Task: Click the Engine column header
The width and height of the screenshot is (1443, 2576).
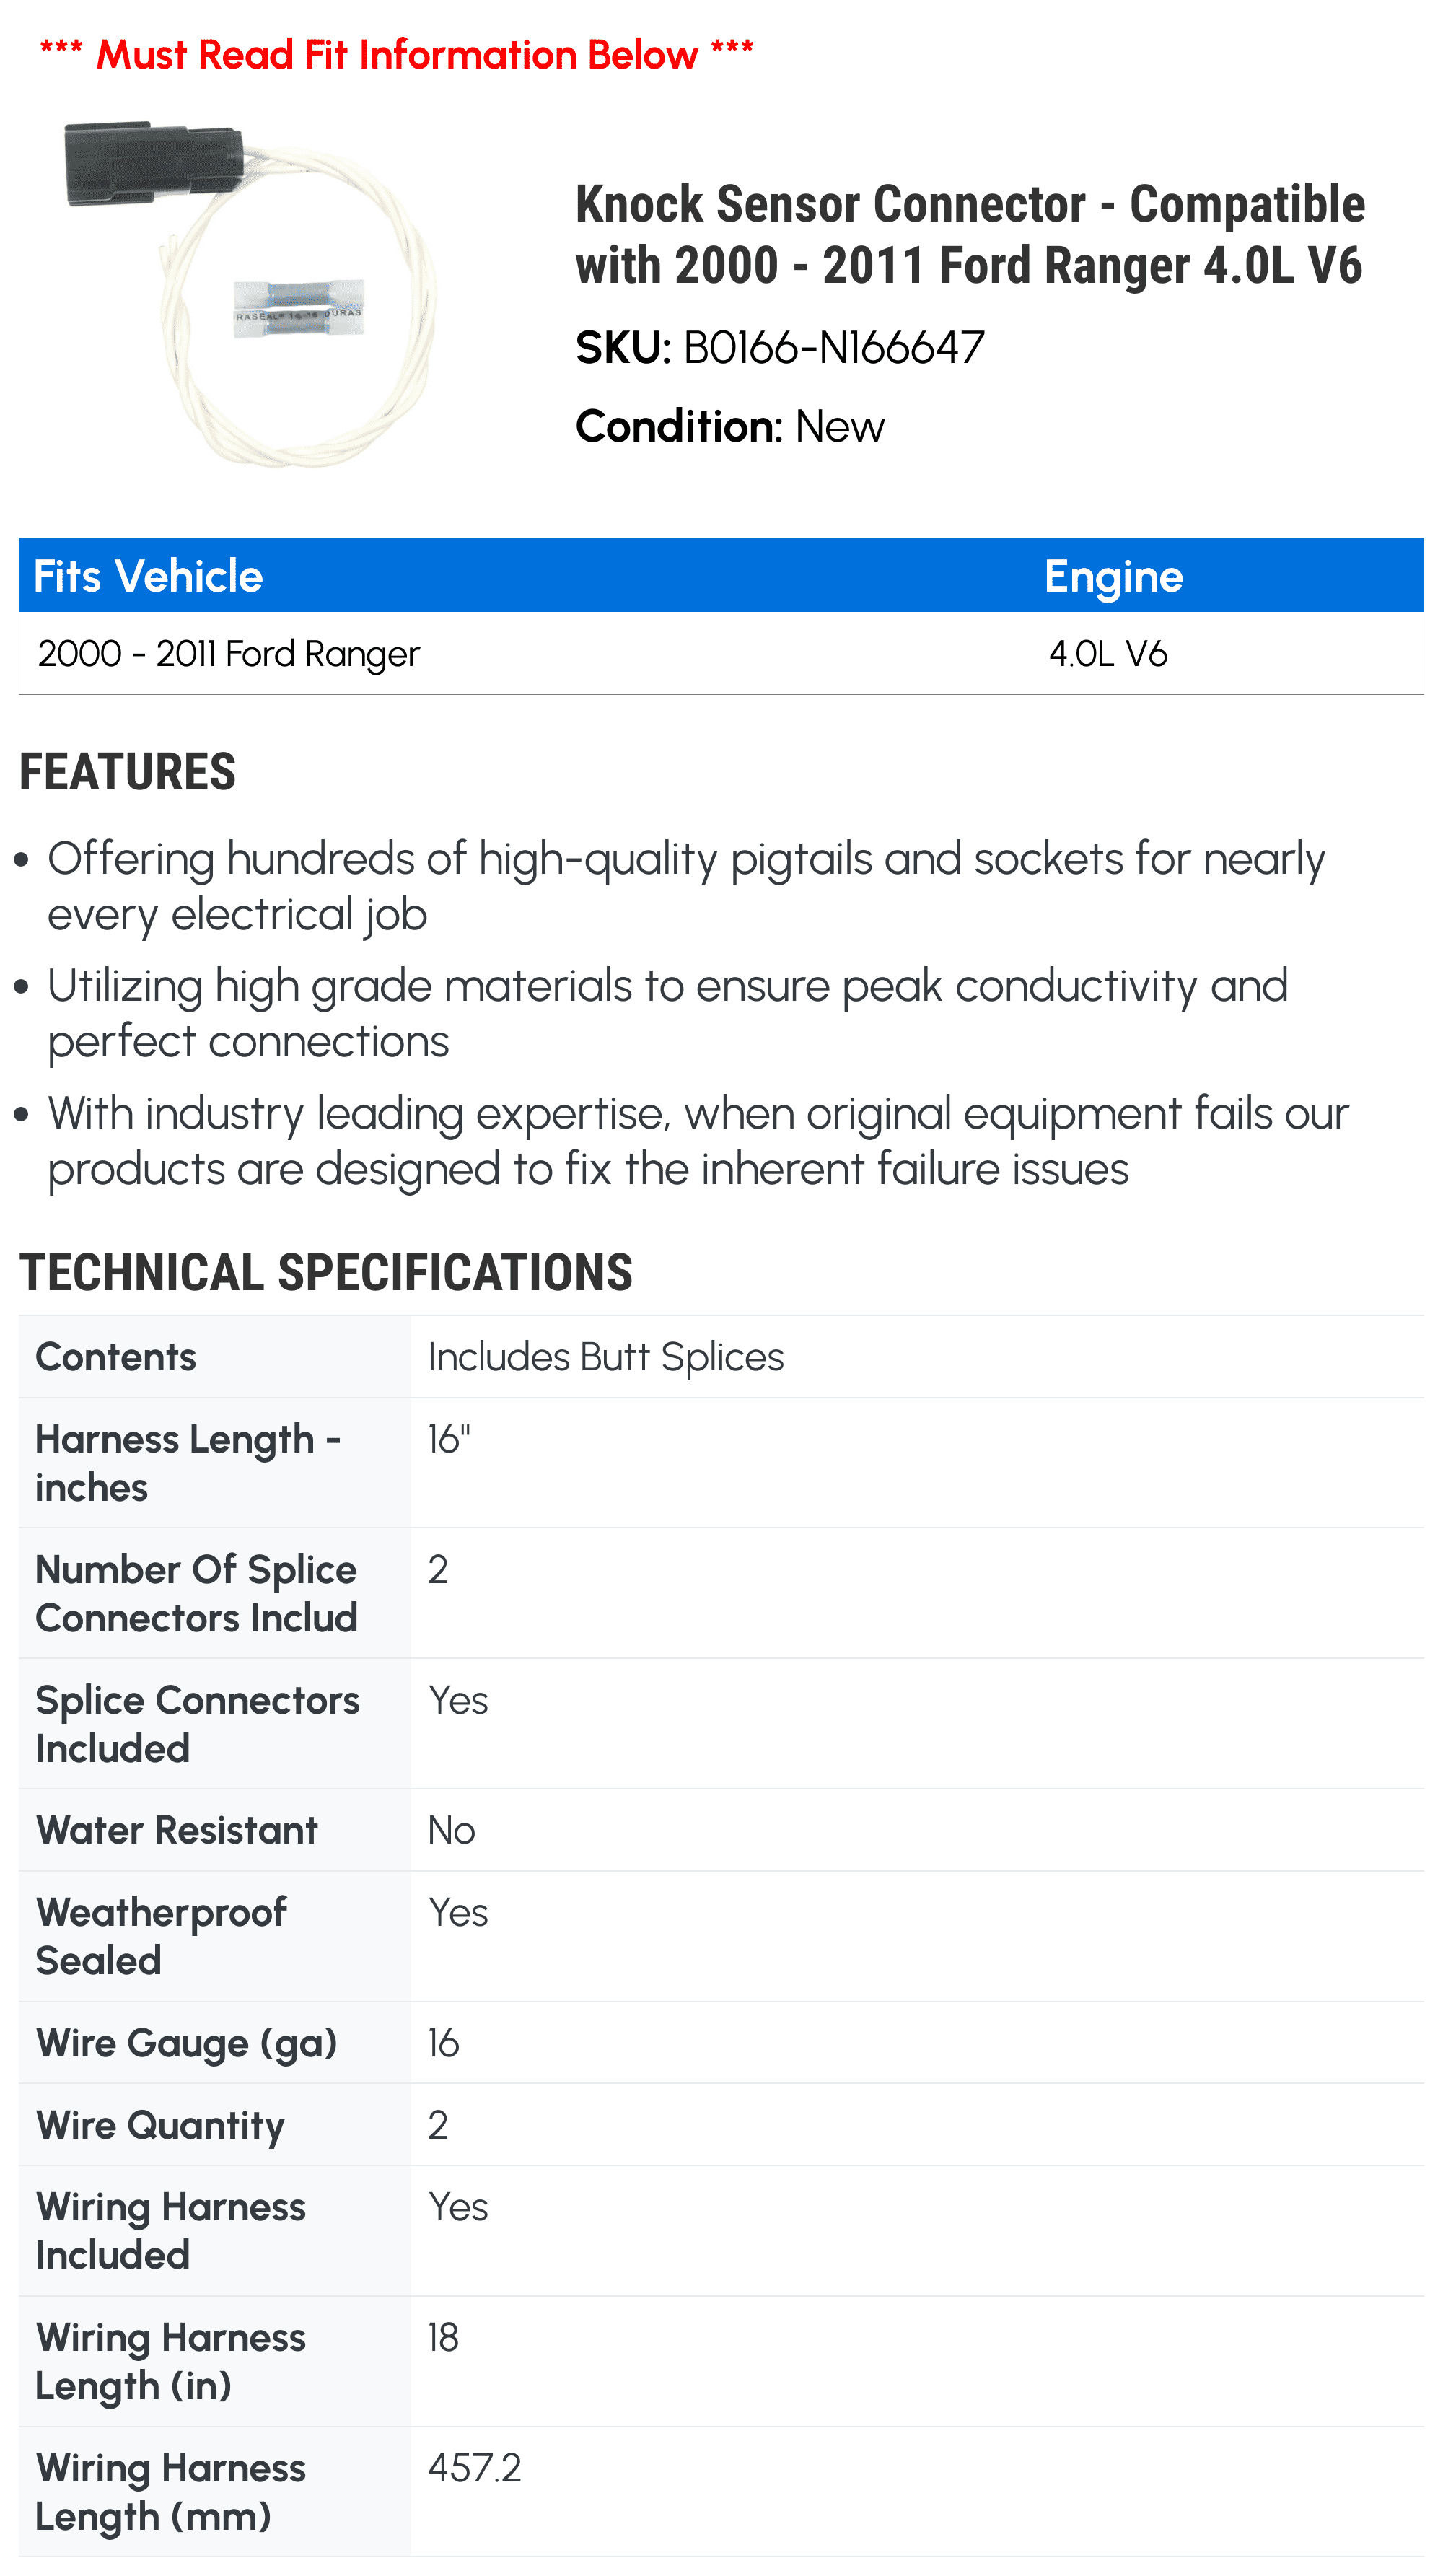Action: (1113, 576)
